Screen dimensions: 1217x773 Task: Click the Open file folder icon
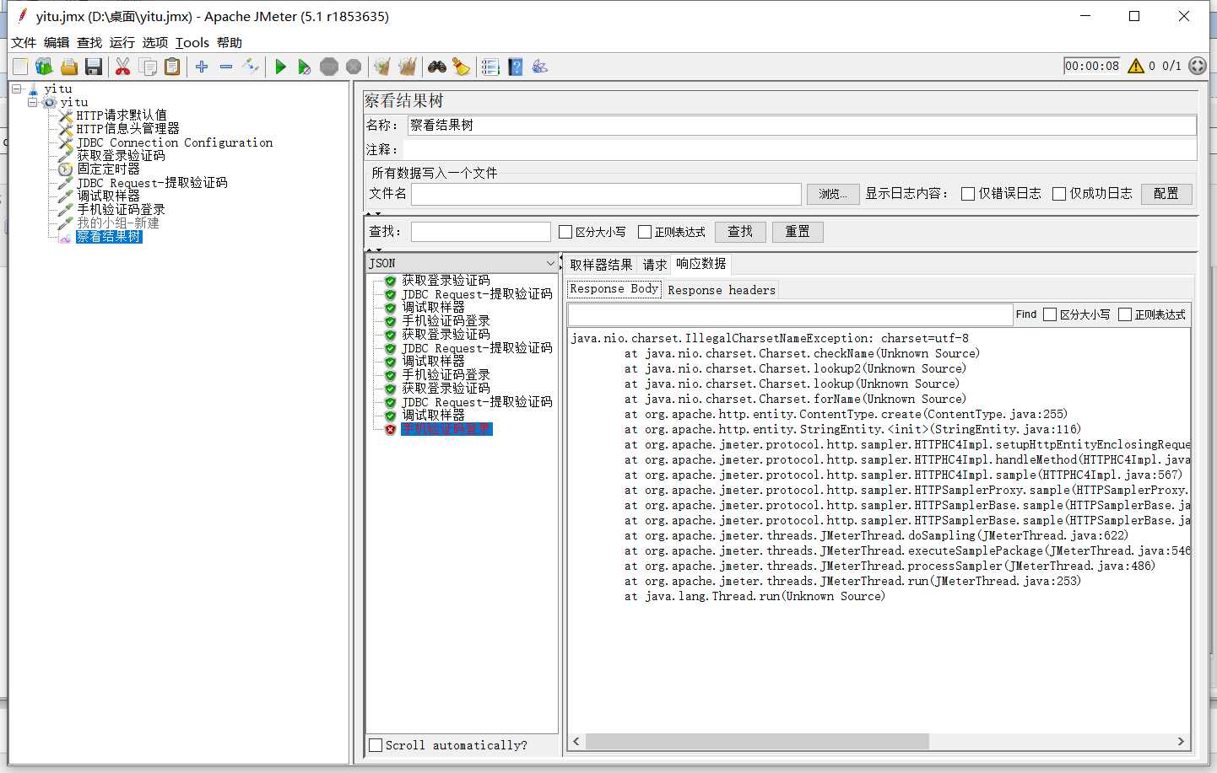(x=69, y=67)
